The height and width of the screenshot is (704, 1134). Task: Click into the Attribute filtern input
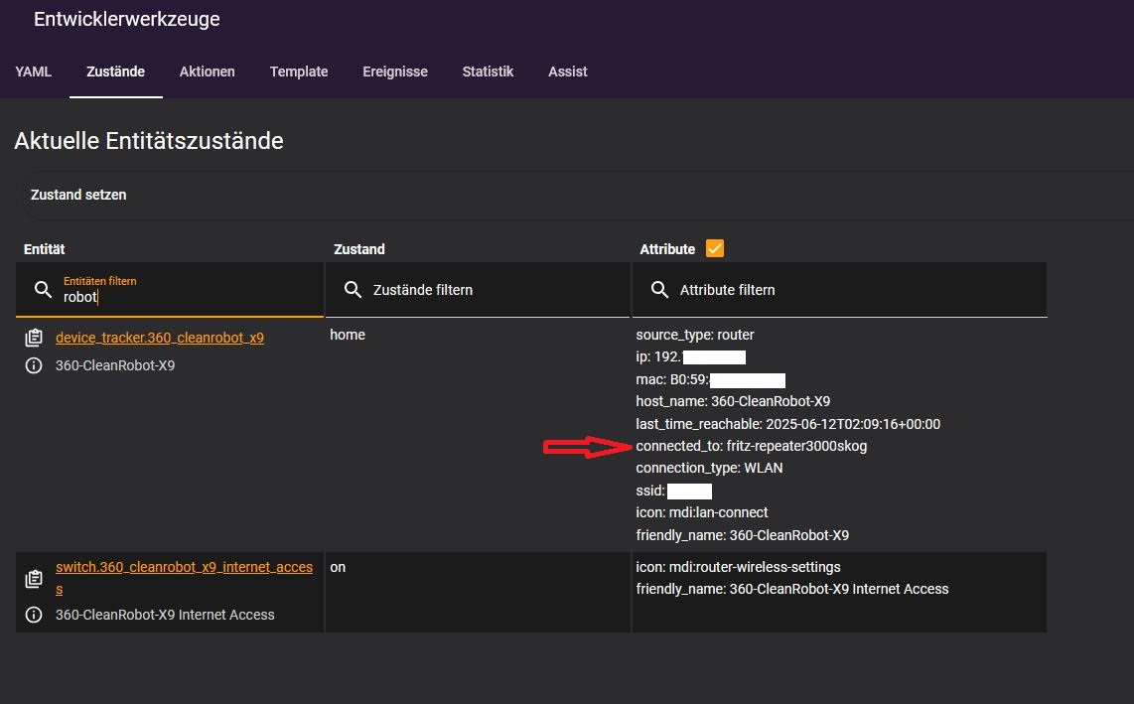pos(854,290)
